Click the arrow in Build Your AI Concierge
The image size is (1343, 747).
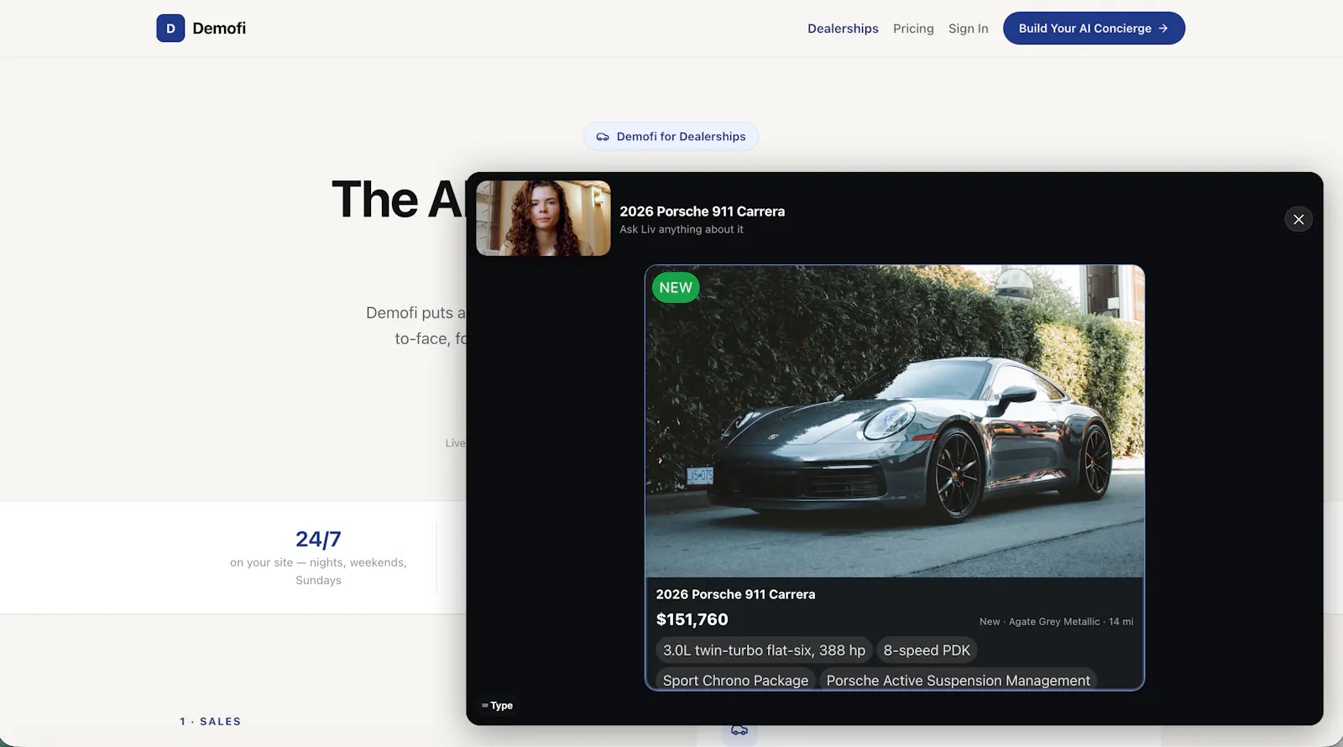point(1163,29)
